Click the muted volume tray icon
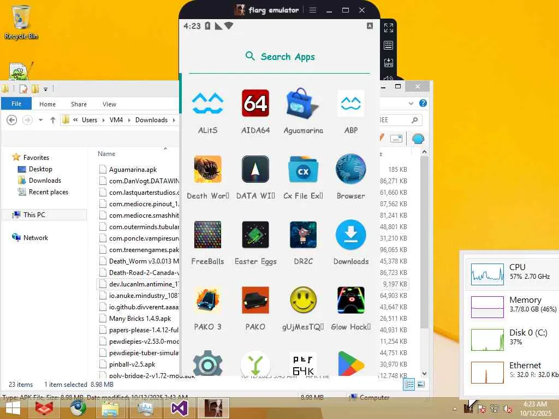 tap(508, 409)
